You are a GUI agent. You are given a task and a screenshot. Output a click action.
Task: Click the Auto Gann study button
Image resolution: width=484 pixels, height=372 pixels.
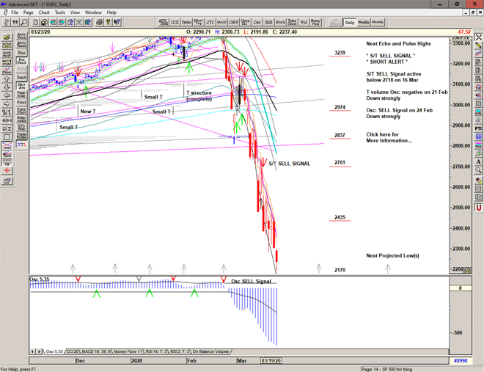(x=21, y=34)
